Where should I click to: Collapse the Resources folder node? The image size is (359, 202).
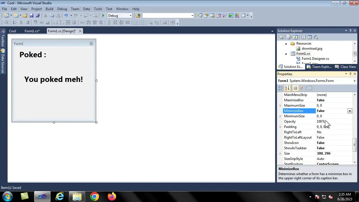click(x=286, y=43)
